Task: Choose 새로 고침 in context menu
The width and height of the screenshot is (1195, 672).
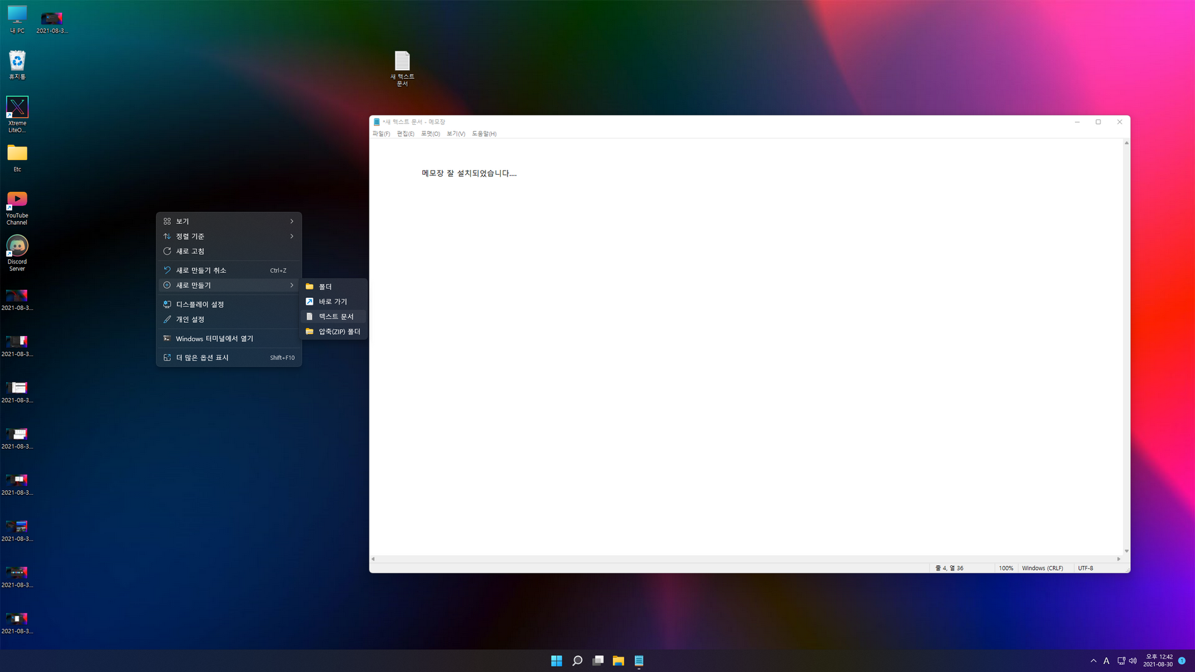Action: 229,251
